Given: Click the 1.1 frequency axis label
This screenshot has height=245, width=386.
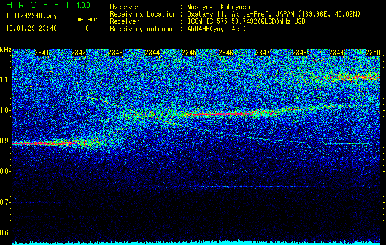Looking at the screenshot, I should (4, 80).
